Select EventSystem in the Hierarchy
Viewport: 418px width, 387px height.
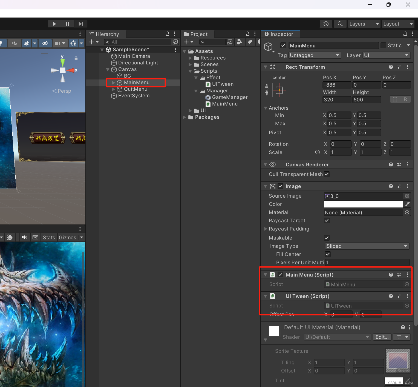click(x=134, y=96)
